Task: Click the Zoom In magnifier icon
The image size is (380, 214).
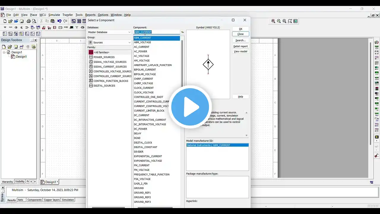Action: click(273, 21)
